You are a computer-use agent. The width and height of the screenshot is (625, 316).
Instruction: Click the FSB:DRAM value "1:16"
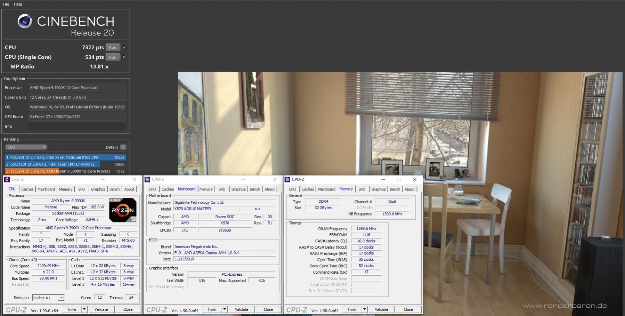click(x=366, y=235)
